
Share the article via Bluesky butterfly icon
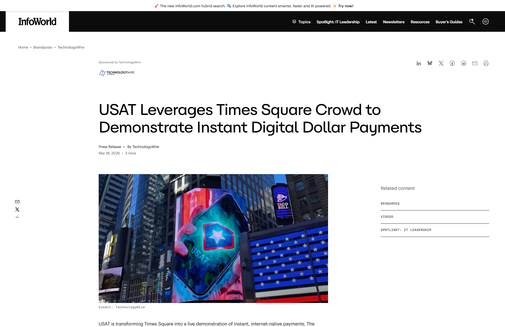430,63
